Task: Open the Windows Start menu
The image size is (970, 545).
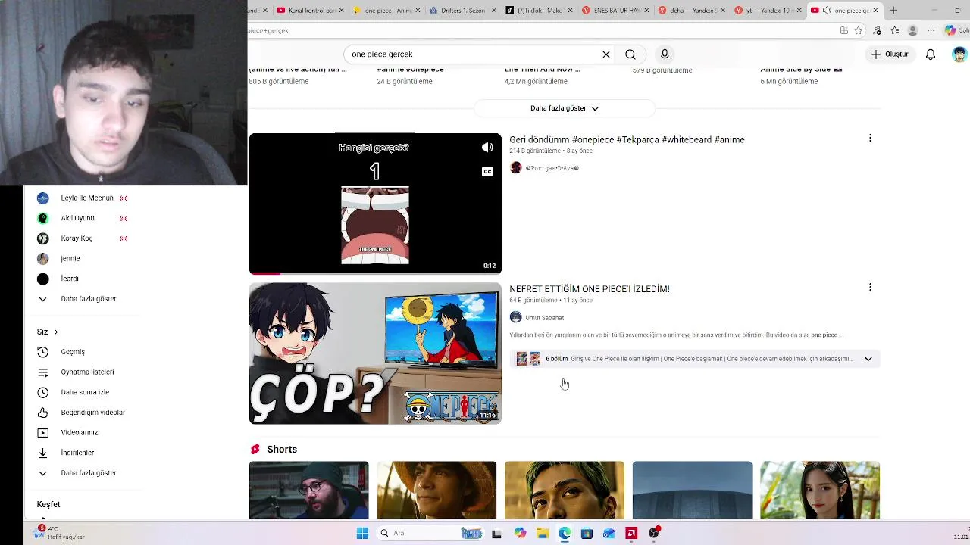Action: coord(362,534)
